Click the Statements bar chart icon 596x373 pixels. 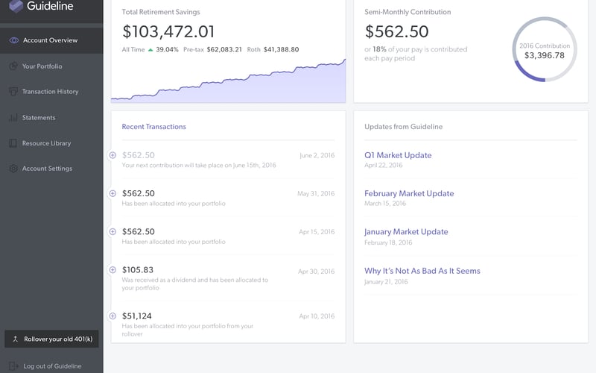click(13, 118)
